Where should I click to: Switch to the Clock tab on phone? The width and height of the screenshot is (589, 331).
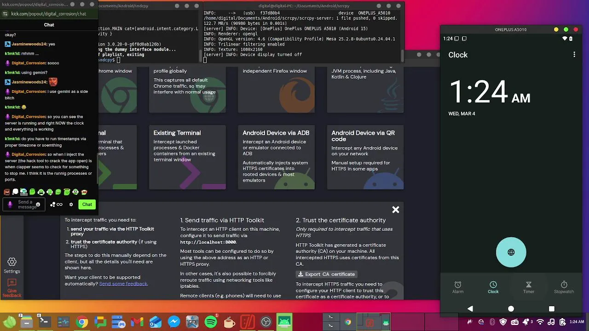tap(493, 287)
